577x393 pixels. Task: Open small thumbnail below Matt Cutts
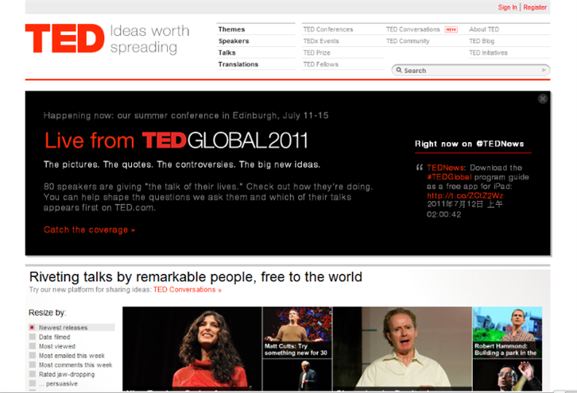click(297, 375)
